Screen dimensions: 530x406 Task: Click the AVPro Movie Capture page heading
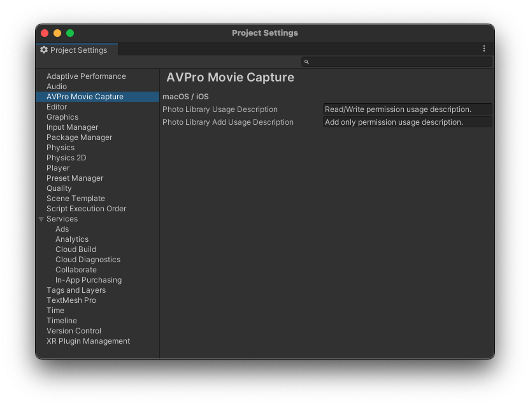(x=230, y=78)
